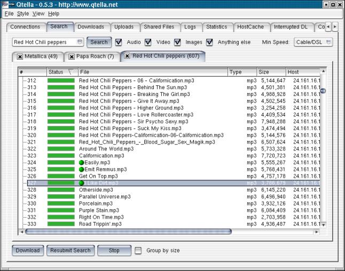345x271 pixels.
Task: Toggle the Audio checkbox
Action: [119, 42]
